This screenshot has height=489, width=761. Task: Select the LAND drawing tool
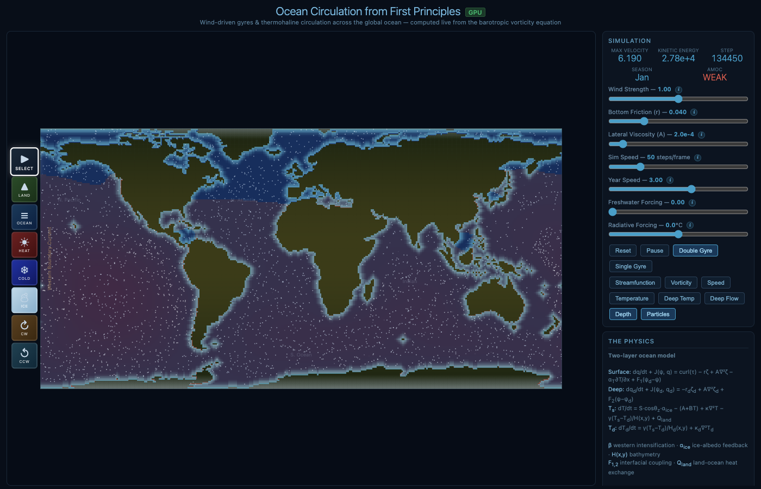[24, 189]
